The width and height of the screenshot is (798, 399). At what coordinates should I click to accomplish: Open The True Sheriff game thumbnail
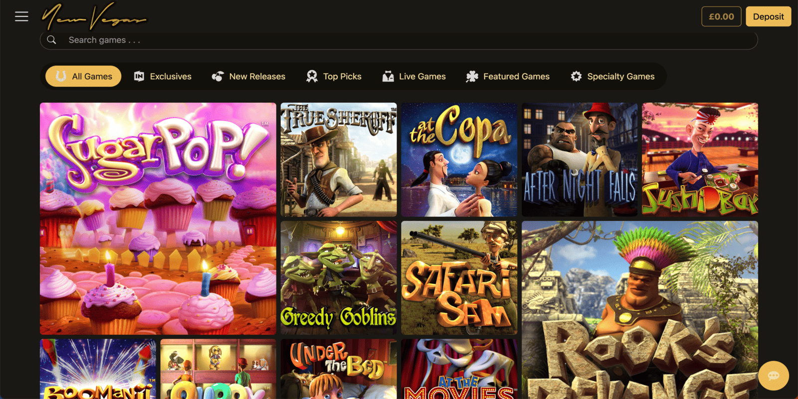click(339, 160)
